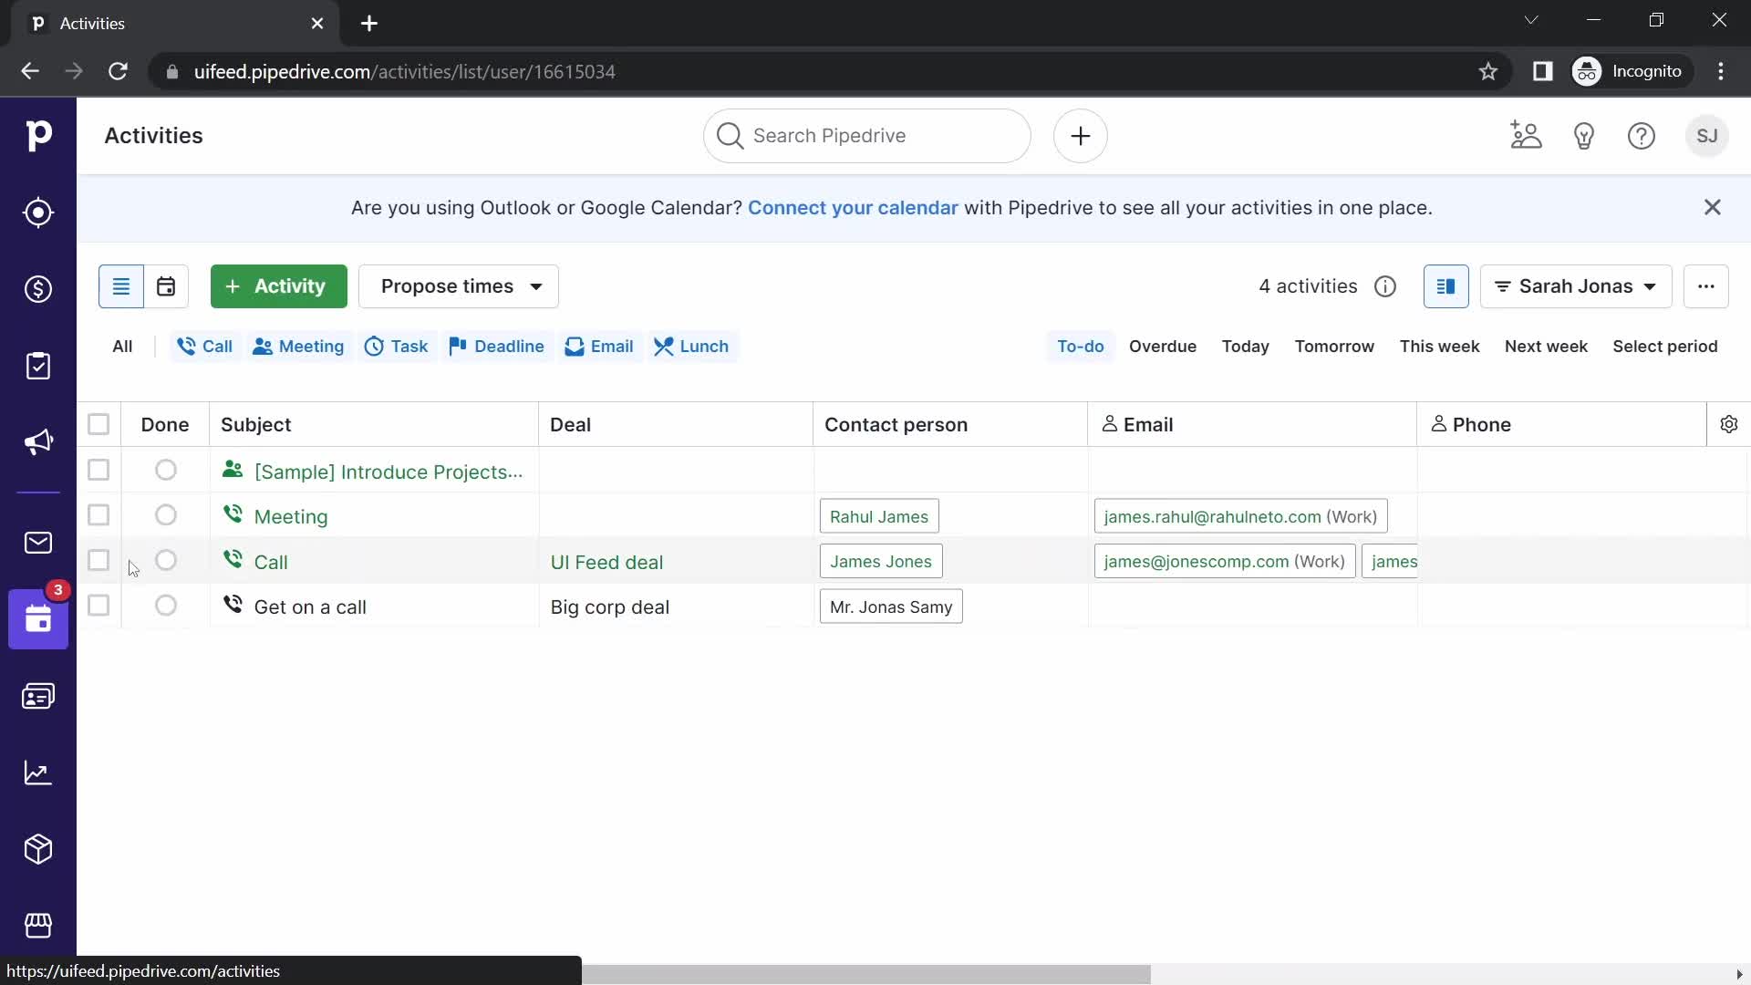Tick checkbox for Sample Introduce Projects row
Screen dimensions: 1751x985
point(98,470)
